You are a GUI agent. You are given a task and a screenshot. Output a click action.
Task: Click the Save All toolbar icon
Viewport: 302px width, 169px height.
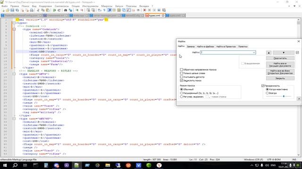pos(17,10)
